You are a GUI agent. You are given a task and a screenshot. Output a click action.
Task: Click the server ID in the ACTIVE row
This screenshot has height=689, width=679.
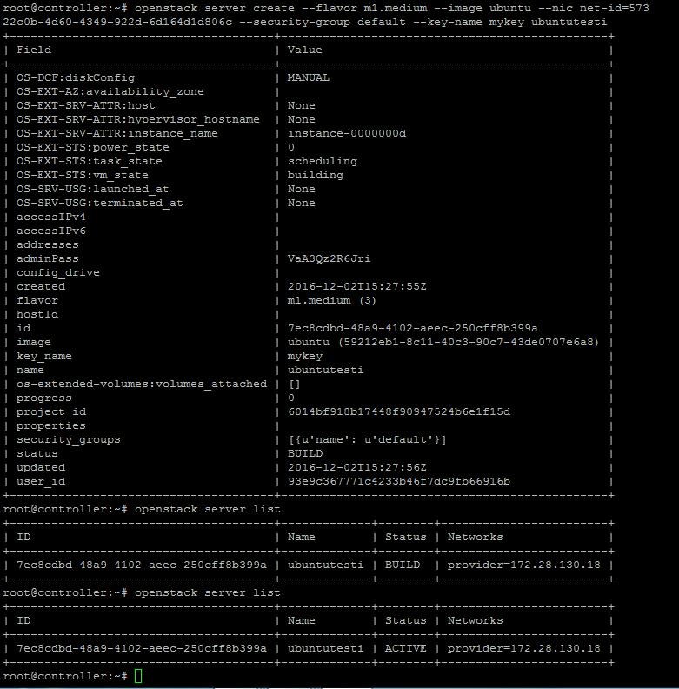pos(142,649)
